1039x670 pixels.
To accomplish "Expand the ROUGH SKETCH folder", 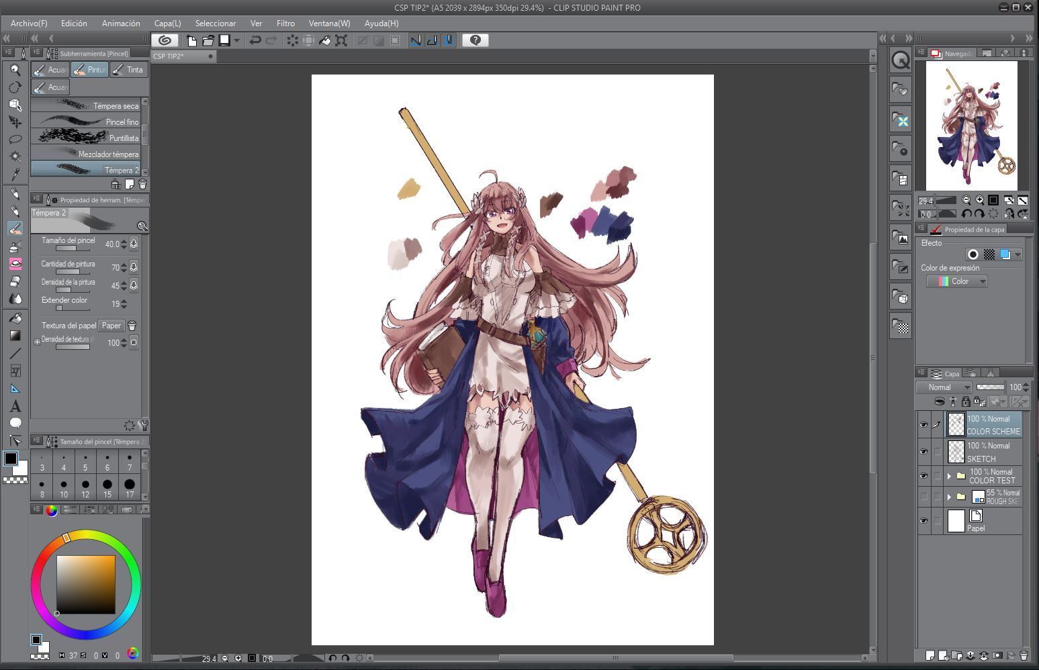I will pyautogui.click(x=949, y=497).
